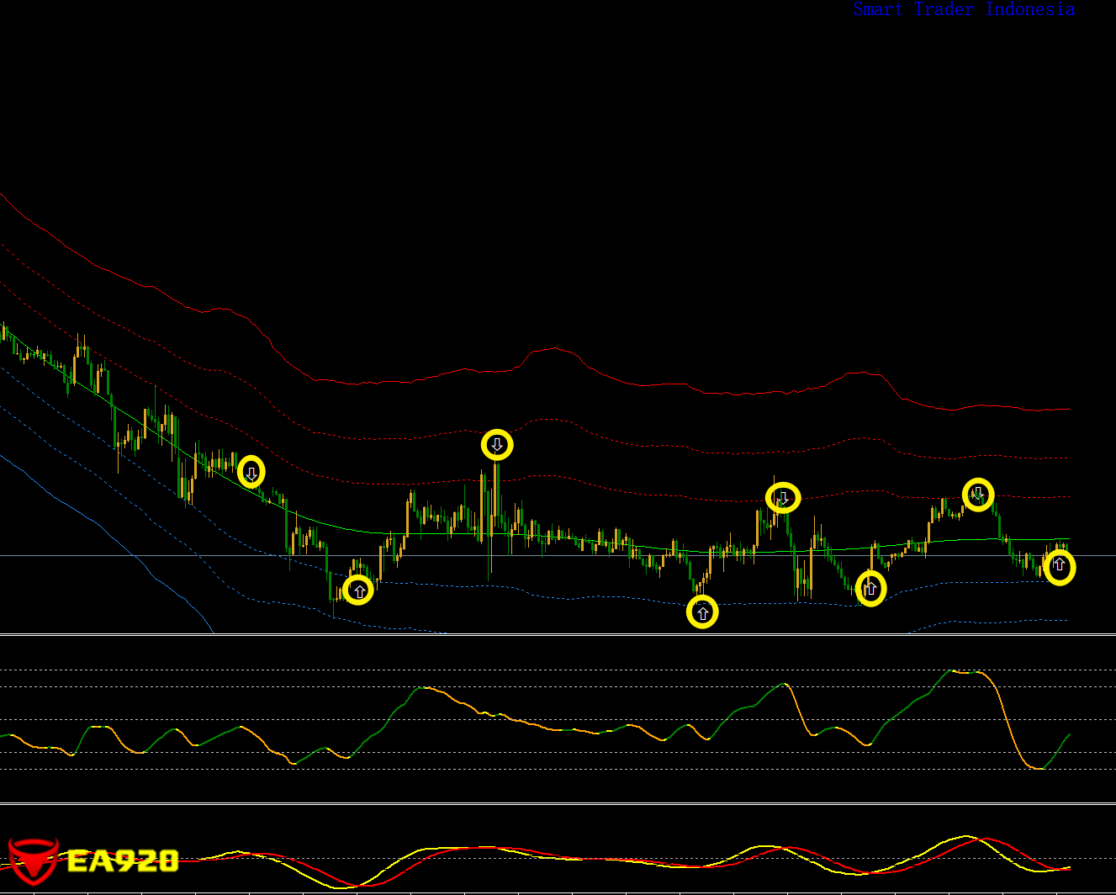Select the rightmost down arrow sell signal
The width and height of the screenshot is (1116, 895).
pyautogui.click(x=978, y=495)
